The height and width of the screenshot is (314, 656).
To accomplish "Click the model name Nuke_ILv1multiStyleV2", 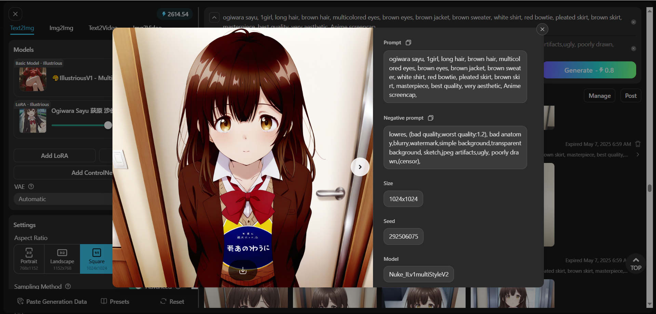I will (419, 274).
